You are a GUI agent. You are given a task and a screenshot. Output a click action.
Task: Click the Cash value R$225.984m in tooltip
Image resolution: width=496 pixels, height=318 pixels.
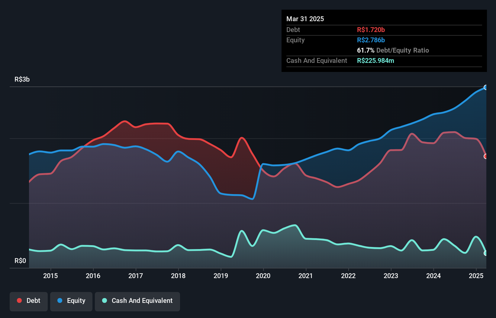375,60
